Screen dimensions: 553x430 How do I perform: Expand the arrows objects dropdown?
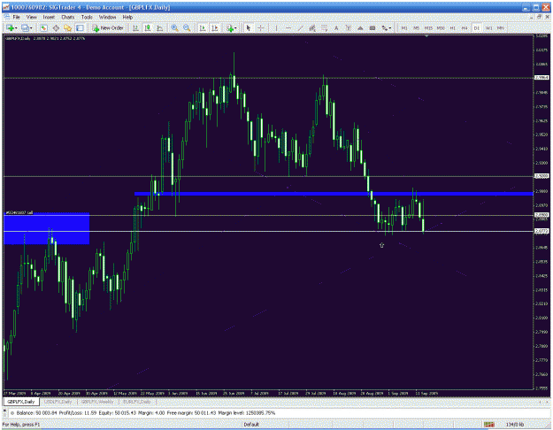click(390, 28)
